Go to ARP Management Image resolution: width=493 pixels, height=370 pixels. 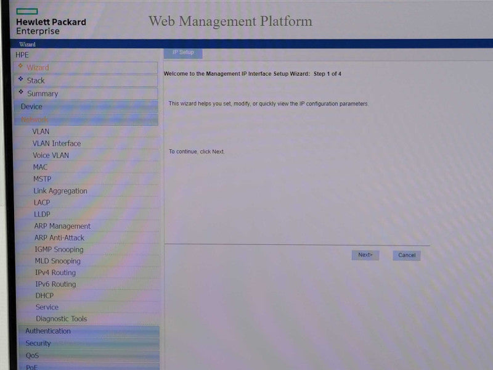point(62,226)
